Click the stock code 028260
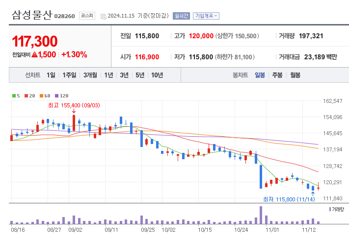Screen dimensions: 349x242 point(64,16)
